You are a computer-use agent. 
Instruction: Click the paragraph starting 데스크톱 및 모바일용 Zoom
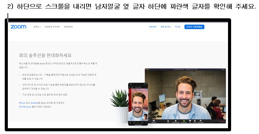coord(58,65)
